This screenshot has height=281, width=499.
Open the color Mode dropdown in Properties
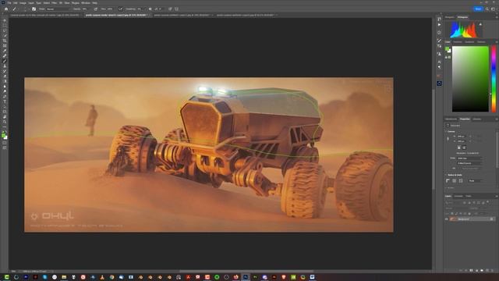[469, 158]
